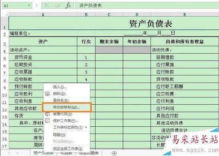Click the 编制单位: cell
The height and width of the screenshot is (156, 219).
click(x=43, y=33)
